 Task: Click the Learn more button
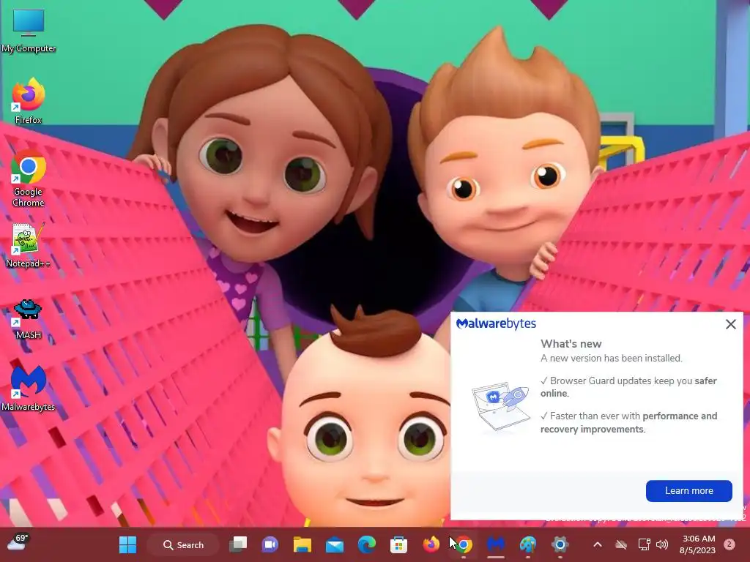point(688,491)
